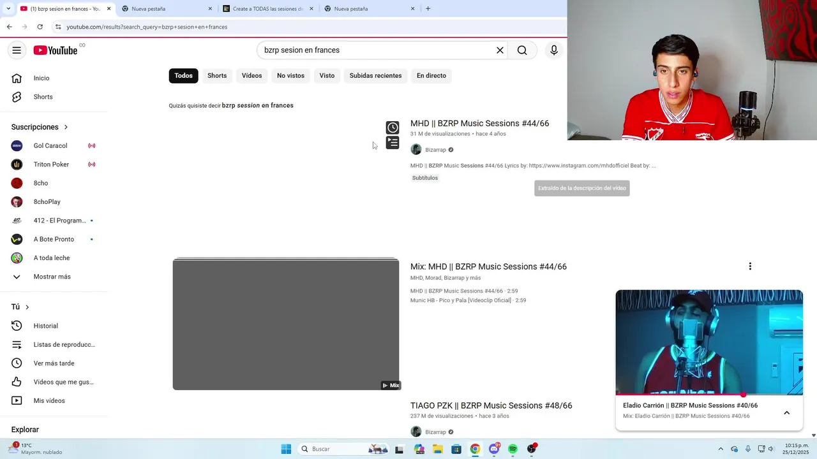Open Mix: MHD || BZRP Music Sessions title

point(488,266)
